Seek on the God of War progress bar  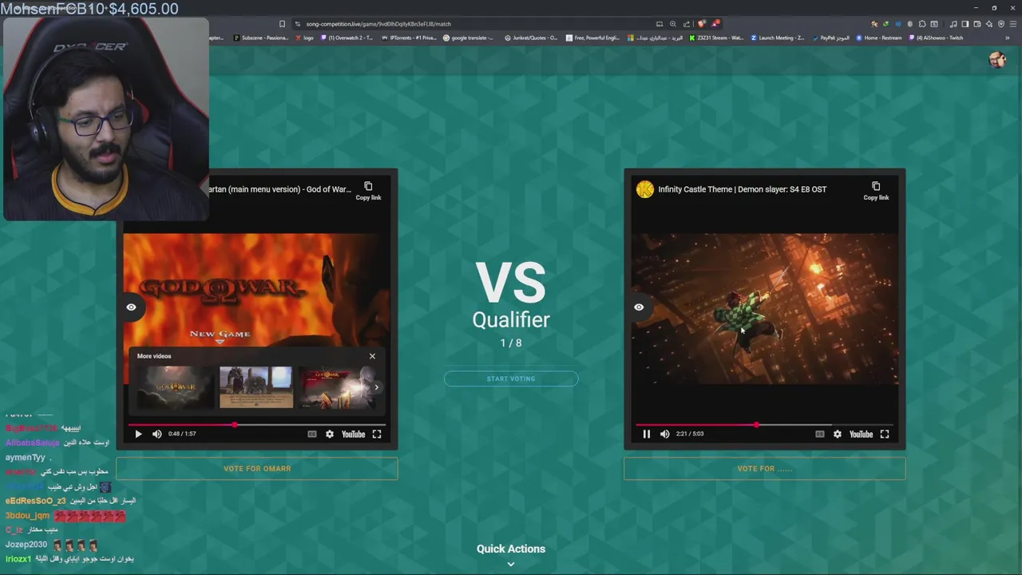pyautogui.click(x=257, y=425)
